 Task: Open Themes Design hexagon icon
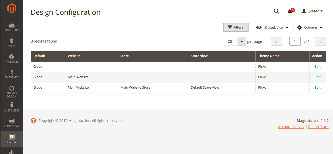(12, 88)
